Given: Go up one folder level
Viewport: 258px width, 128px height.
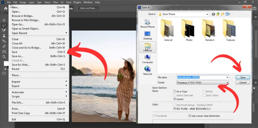Looking at the screenshot, I should point(218,14).
